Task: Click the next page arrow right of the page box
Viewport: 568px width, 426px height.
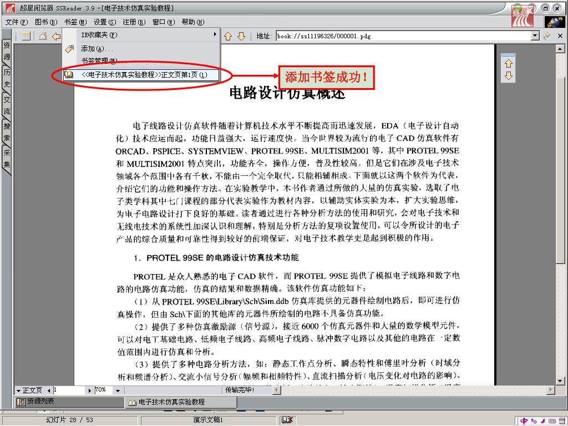Action: 89,390
